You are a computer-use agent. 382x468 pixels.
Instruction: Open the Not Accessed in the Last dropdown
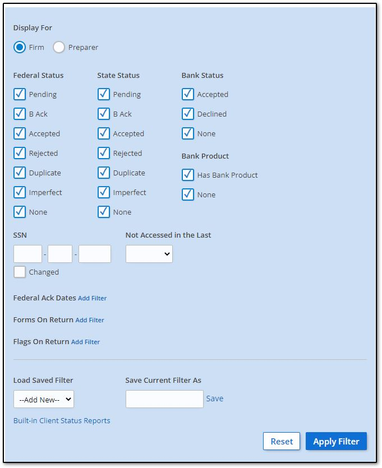pos(149,253)
